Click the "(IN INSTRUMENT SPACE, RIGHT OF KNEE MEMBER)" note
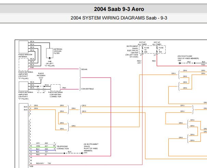Screen dimensions: 207x168 tap(91, 148)
